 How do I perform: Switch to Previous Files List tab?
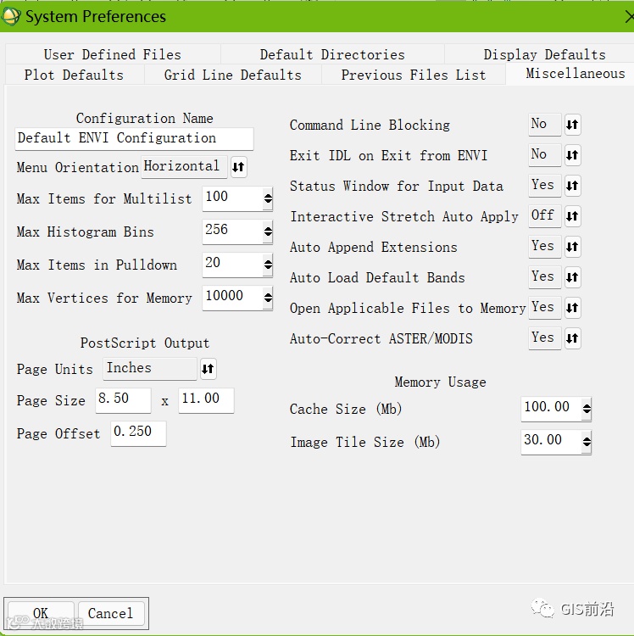click(414, 75)
